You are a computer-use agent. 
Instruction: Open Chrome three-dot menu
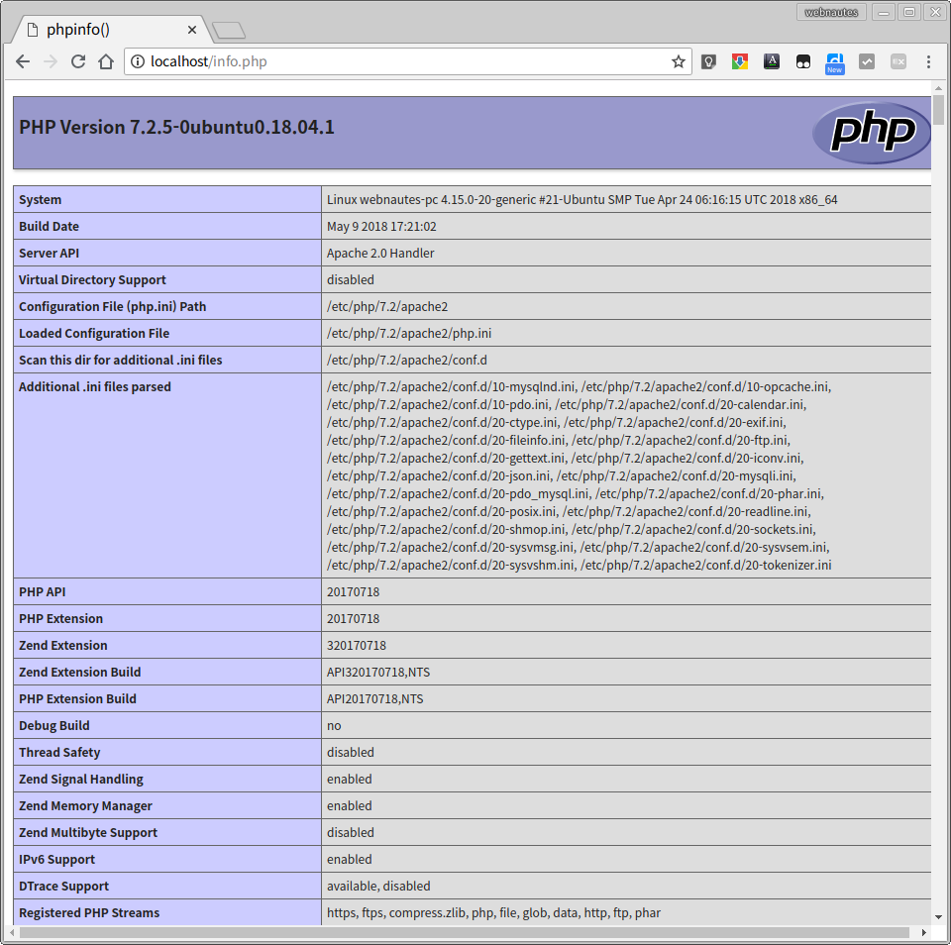point(928,61)
